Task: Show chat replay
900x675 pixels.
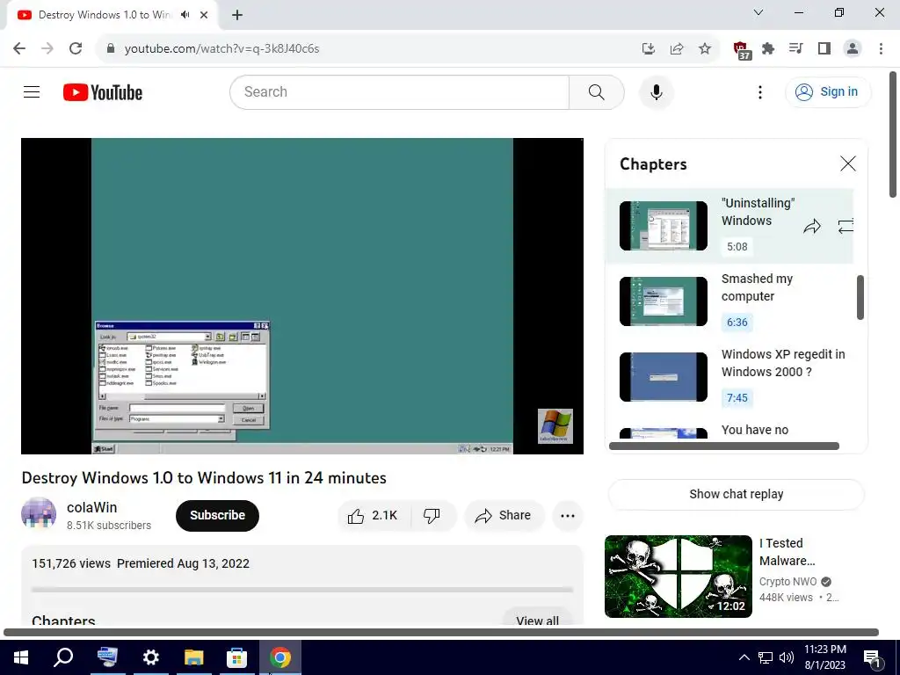Action: pos(736,494)
